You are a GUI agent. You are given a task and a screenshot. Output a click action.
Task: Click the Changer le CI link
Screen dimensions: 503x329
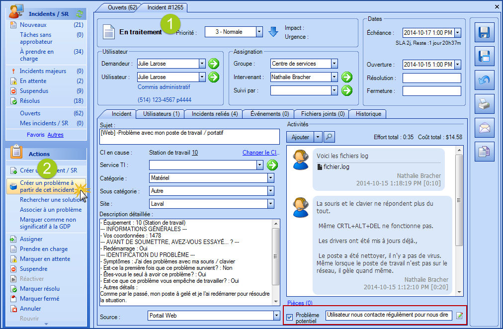(261, 153)
